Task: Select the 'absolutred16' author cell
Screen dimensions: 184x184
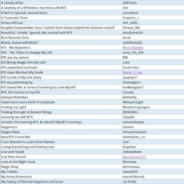Action: pyautogui.click(x=153, y=32)
